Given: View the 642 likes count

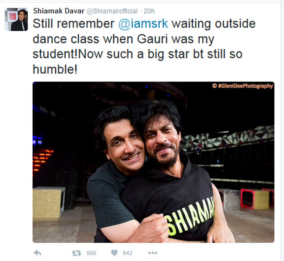Looking at the screenshot, I should (128, 253).
